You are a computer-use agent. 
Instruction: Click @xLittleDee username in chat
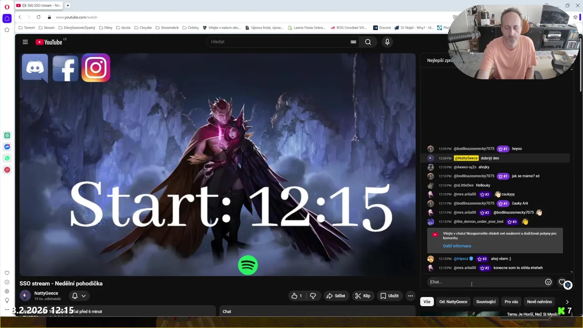point(464,185)
